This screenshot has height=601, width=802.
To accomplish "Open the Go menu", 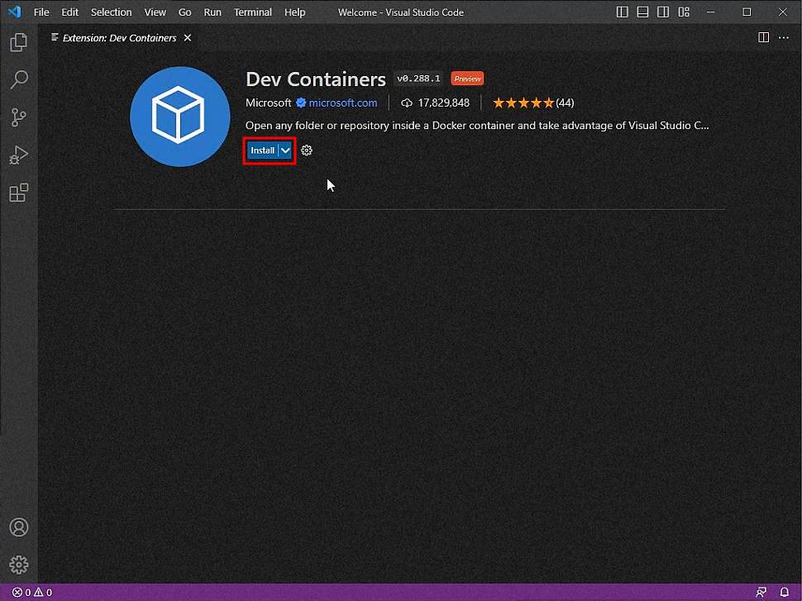I will [x=184, y=12].
